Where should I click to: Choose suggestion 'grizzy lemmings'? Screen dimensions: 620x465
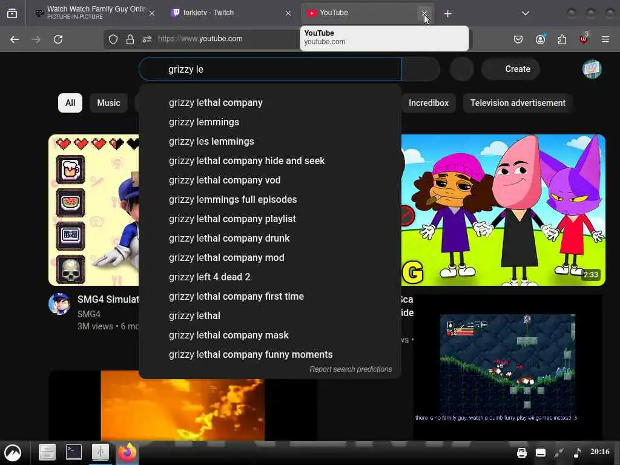tap(270, 122)
